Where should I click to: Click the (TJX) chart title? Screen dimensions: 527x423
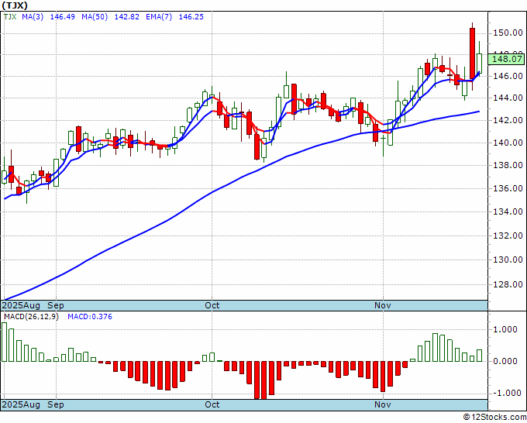click(x=15, y=5)
